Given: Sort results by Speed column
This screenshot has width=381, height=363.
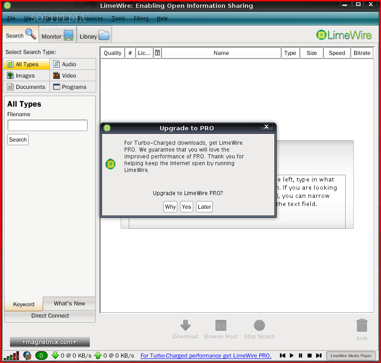Looking at the screenshot, I should pyautogui.click(x=337, y=53).
